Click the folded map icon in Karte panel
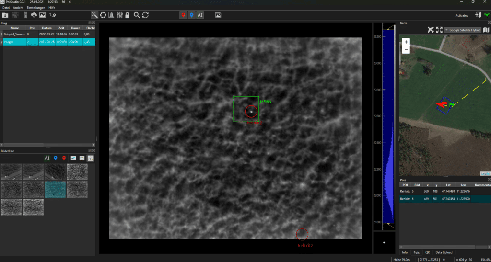 [x=486, y=30]
